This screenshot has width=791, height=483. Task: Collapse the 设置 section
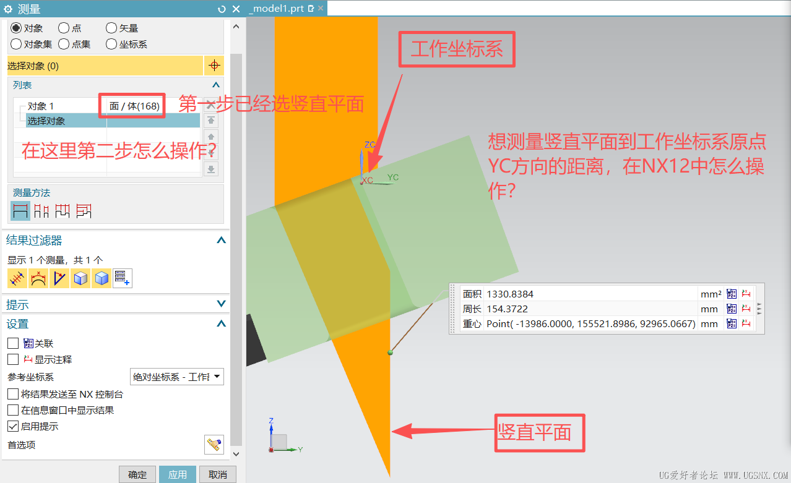click(x=221, y=323)
